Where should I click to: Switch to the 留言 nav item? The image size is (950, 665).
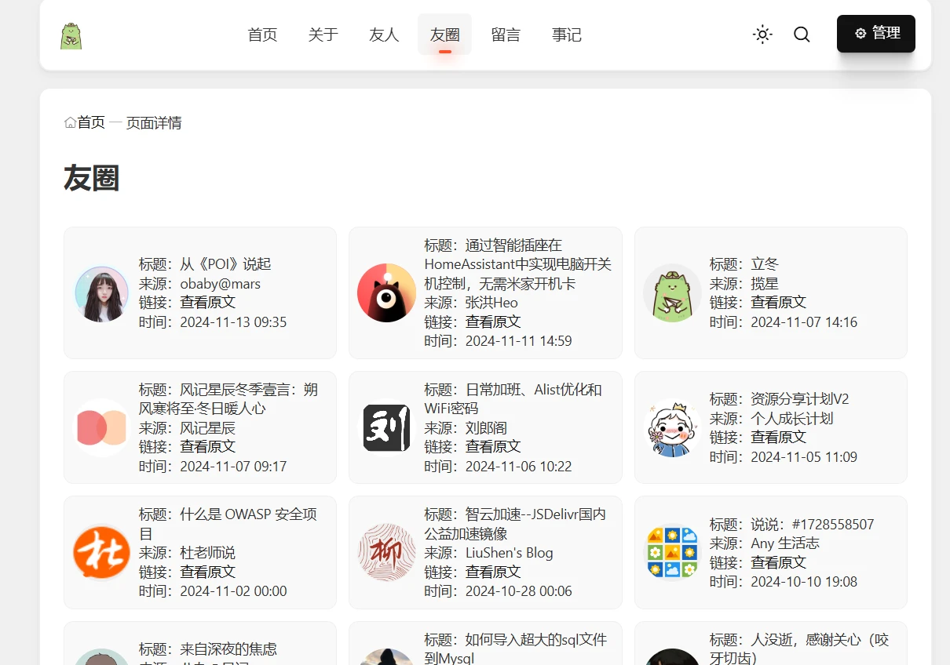506,35
